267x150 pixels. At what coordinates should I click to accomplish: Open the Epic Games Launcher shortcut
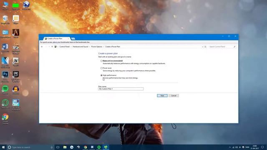tap(16, 77)
